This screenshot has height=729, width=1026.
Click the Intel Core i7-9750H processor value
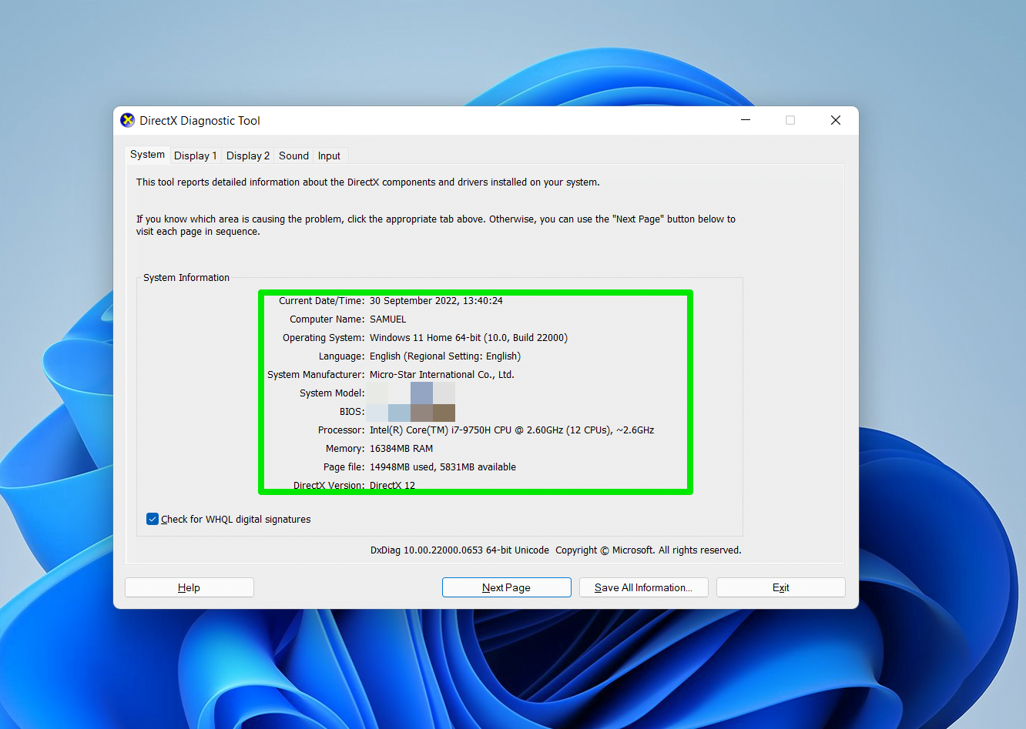[x=512, y=430]
